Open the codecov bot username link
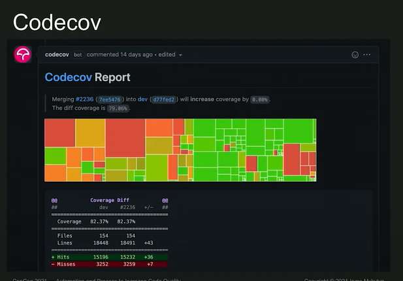This screenshot has height=281, width=403. click(57, 55)
